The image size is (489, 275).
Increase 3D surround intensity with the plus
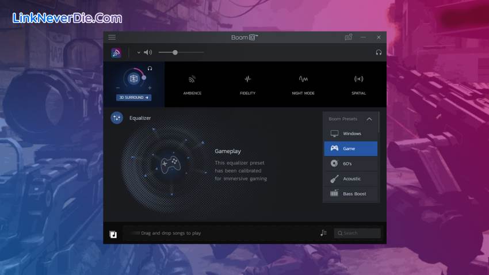pyautogui.click(x=150, y=88)
